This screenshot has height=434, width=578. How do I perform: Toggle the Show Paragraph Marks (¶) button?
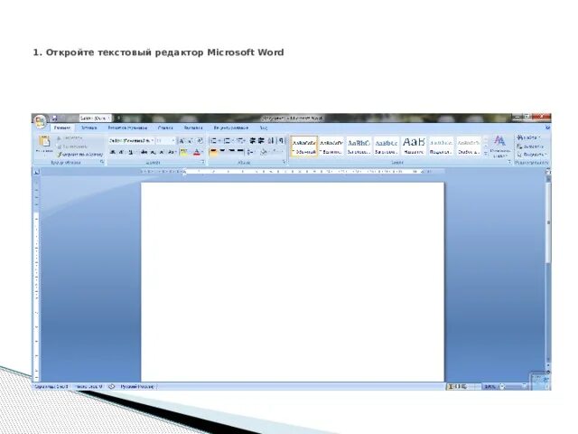tap(281, 141)
